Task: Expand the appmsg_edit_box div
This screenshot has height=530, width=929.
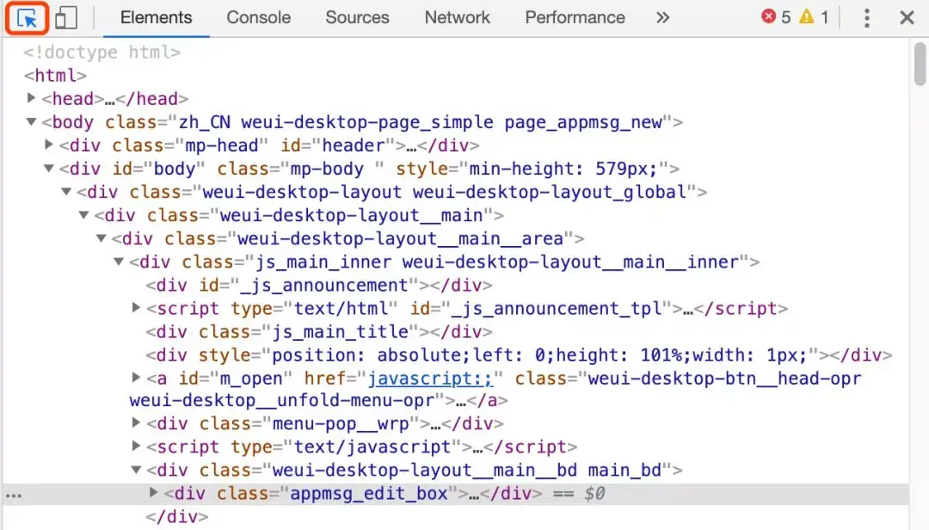Action: click(153, 492)
